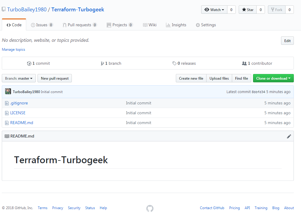Open the Insights tab
Viewport: 301px width, 213px height.
(x=176, y=25)
